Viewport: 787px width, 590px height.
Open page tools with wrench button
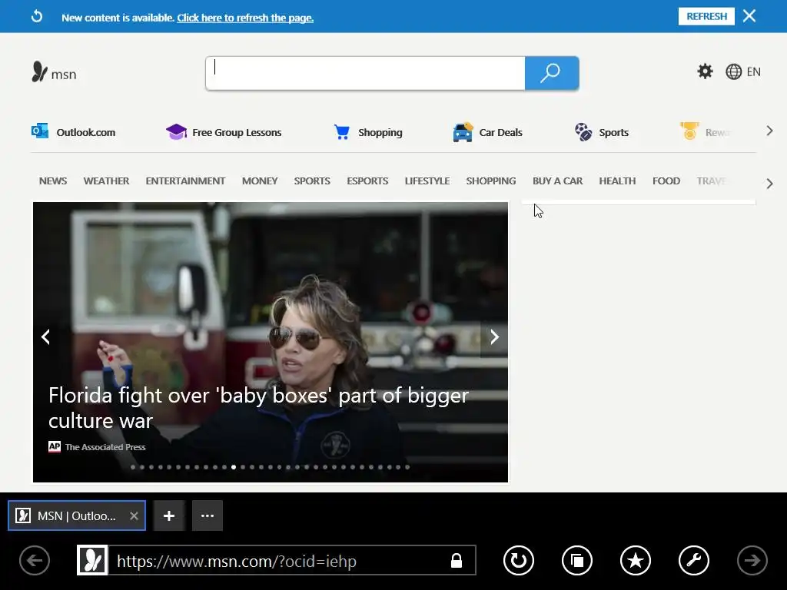(x=694, y=560)
